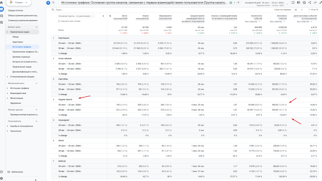Open Страницы в реальном времени

click(23, 20)
